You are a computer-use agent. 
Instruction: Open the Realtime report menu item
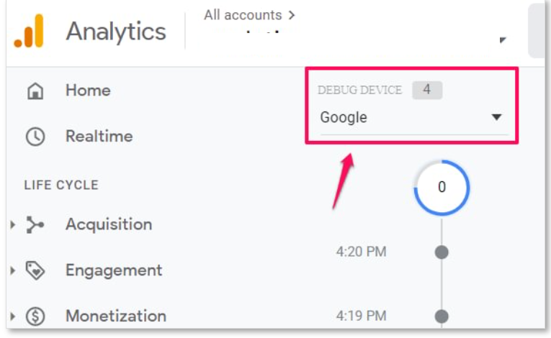click(99, 136)
